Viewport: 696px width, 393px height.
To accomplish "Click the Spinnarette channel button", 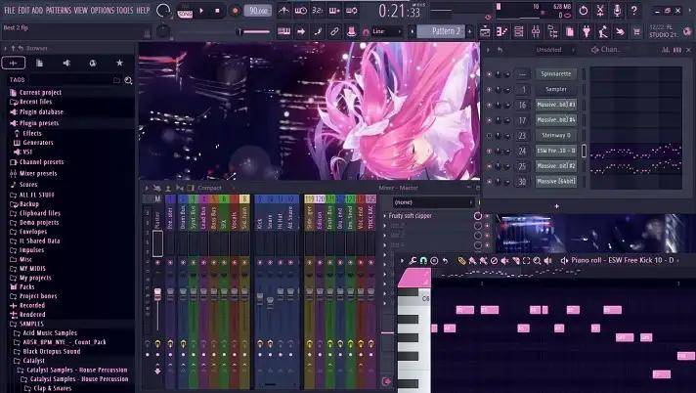I will click(555, 73).
